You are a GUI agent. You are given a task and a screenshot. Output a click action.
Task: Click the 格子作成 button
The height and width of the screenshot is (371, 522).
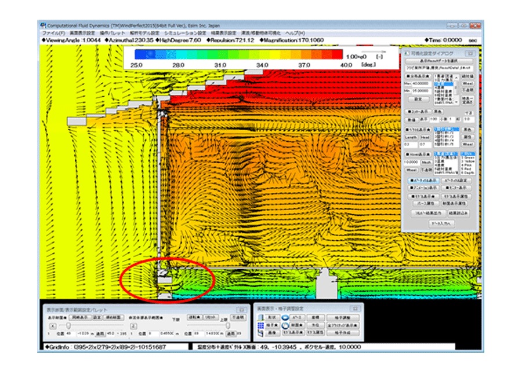point(343,333)
